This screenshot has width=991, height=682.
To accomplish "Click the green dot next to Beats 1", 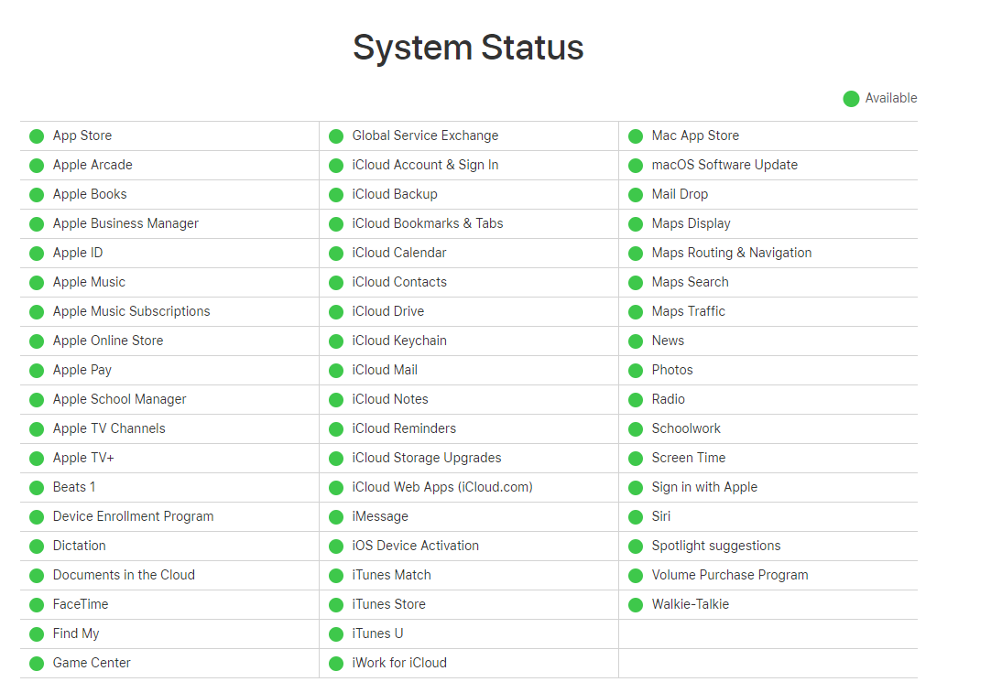I will [37, 488].
